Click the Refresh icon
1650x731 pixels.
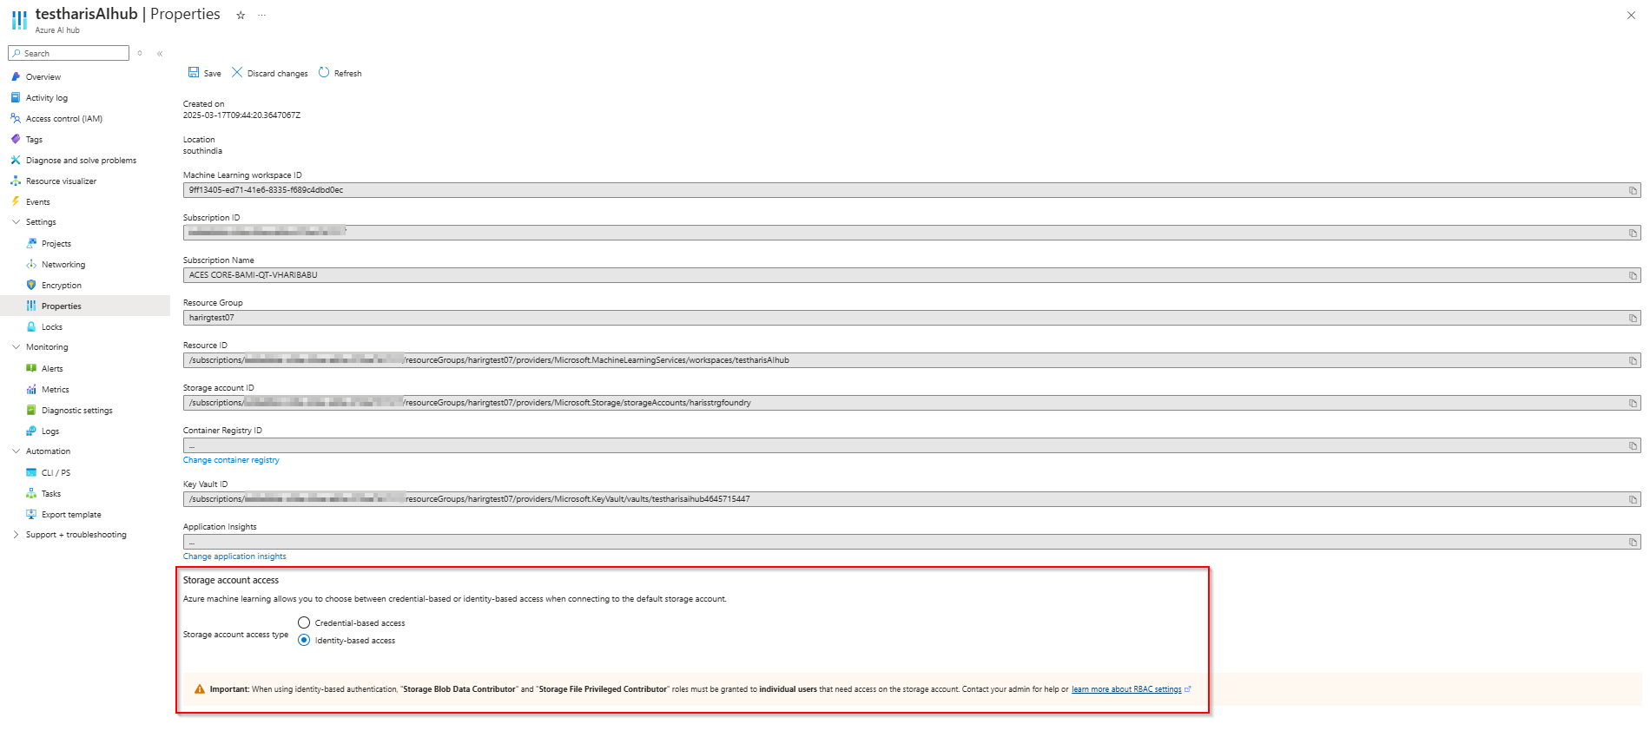click(x=324, y=73)
